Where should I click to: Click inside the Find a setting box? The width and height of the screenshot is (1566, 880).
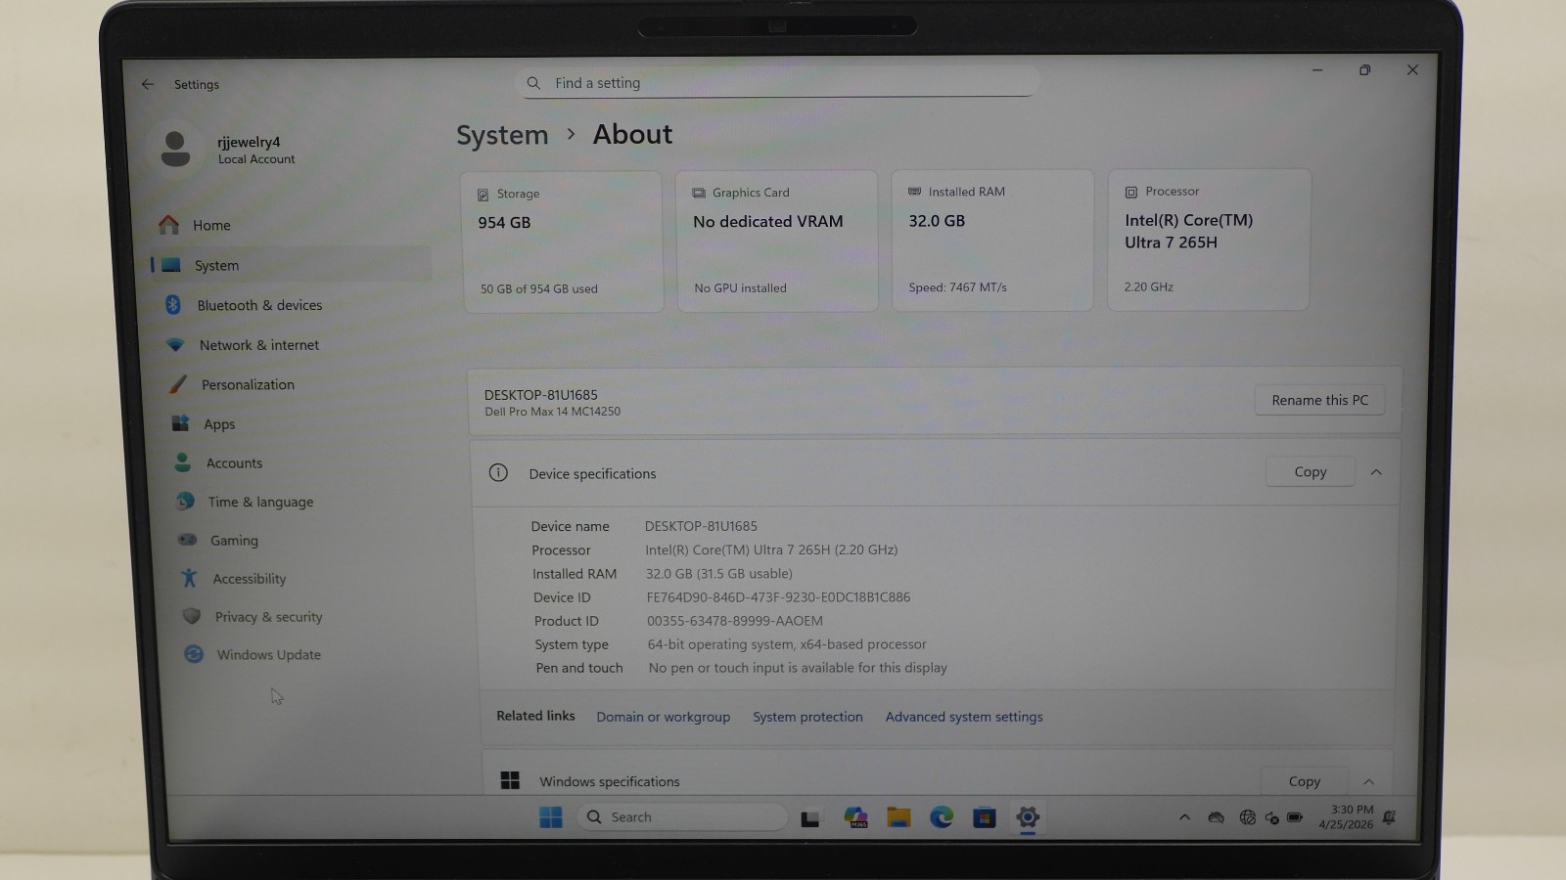tap(777, 83)
